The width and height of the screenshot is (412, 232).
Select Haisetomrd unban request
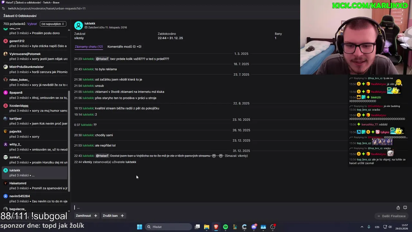(x=35, y=186)
